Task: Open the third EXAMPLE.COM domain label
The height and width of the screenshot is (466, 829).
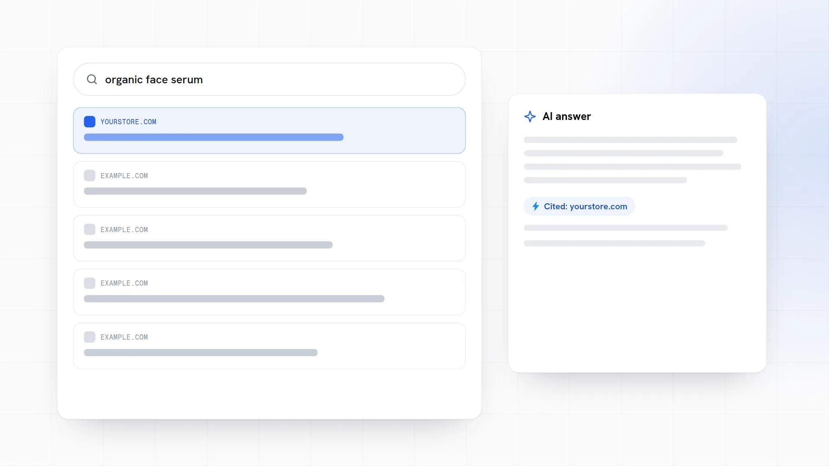Action: click(124, 283)
